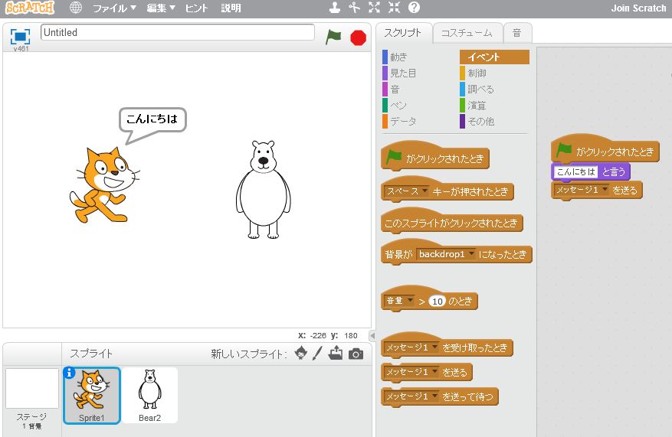Expand the スペース key dropdown in palette
672x437 pixels.
tap(425, 191)
